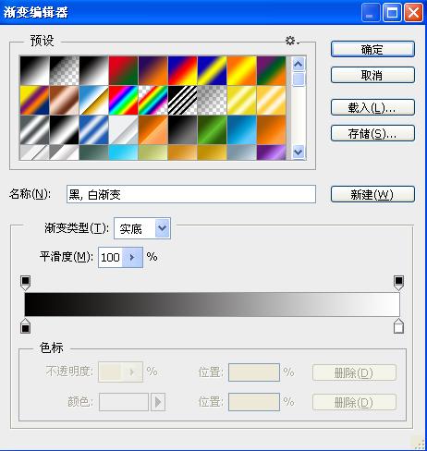Screen dimensions: 427x451
Task: Select the black-to-transparent checkerboard gradient preset
Action: (65, 70)
